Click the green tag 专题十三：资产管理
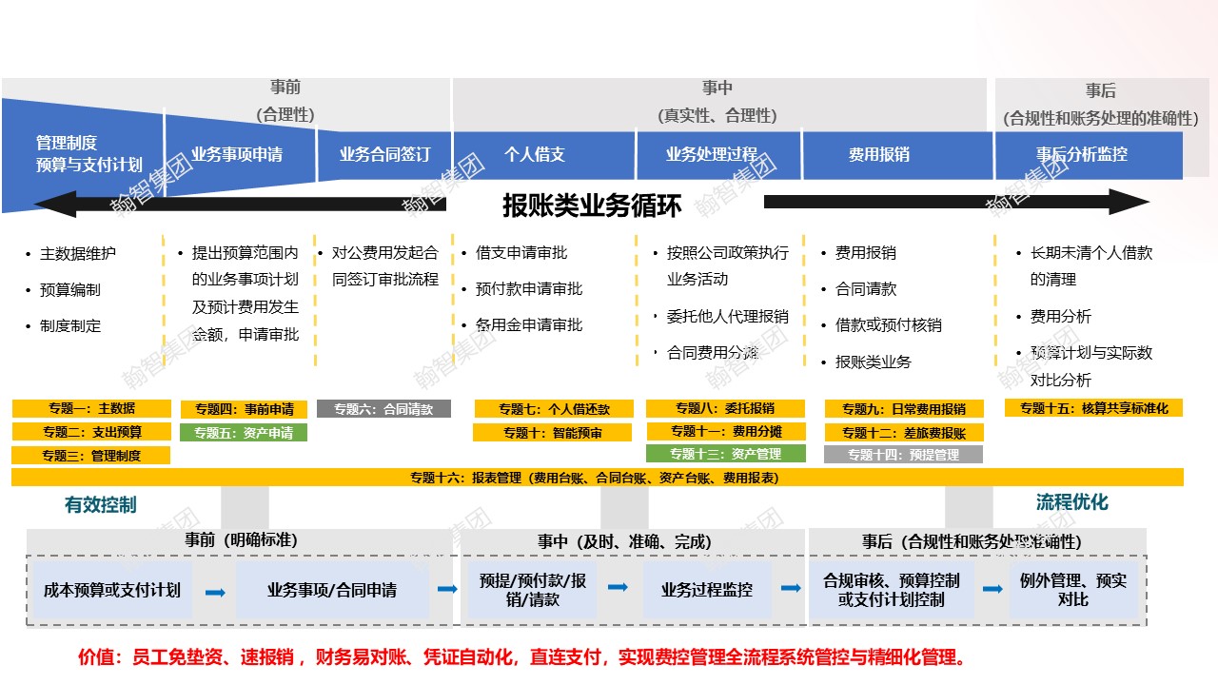Image resolution: width=1218 pixels, height=685 pixels. [x=726, y=454]
